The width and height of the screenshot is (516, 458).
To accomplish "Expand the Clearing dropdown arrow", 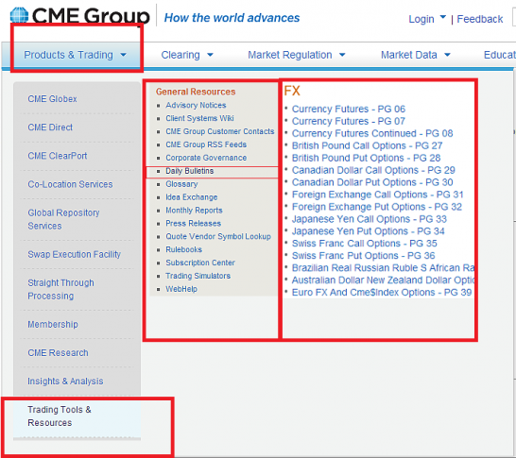I will (211, 55).
